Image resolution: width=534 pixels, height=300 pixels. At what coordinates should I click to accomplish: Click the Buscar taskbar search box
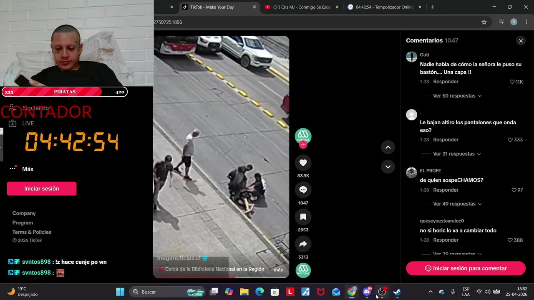[167, 292]
